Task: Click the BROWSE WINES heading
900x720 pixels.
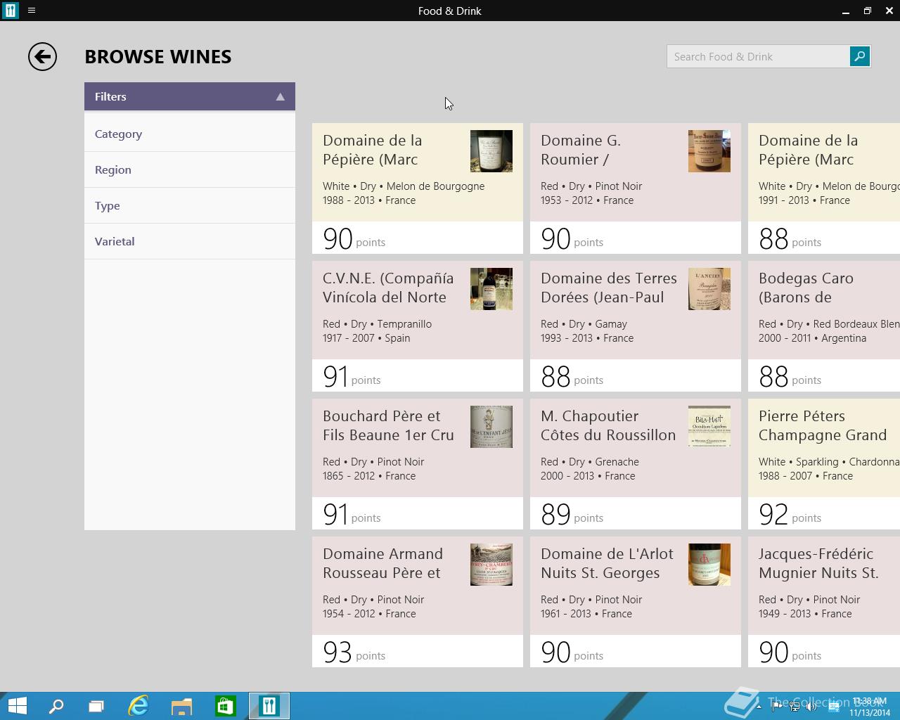Action: [x=158, y=57]
